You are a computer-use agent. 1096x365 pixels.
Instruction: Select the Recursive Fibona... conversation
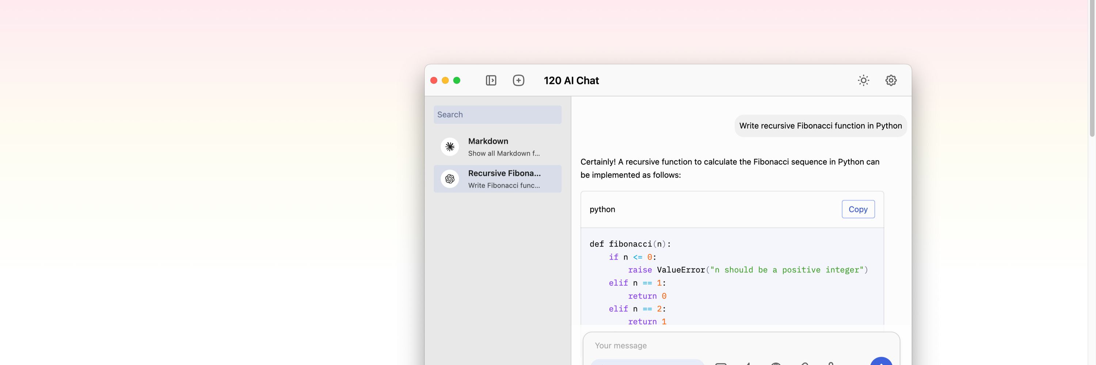(x=497, y=179)
